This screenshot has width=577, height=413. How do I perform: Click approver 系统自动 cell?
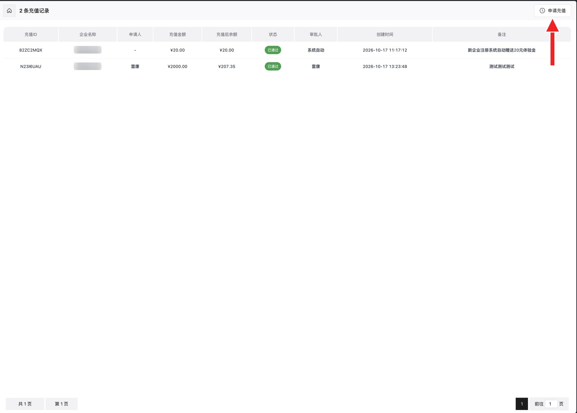click(316, 50)
